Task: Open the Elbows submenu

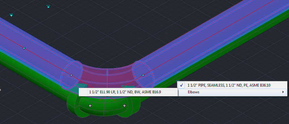Action: [232, 92]
